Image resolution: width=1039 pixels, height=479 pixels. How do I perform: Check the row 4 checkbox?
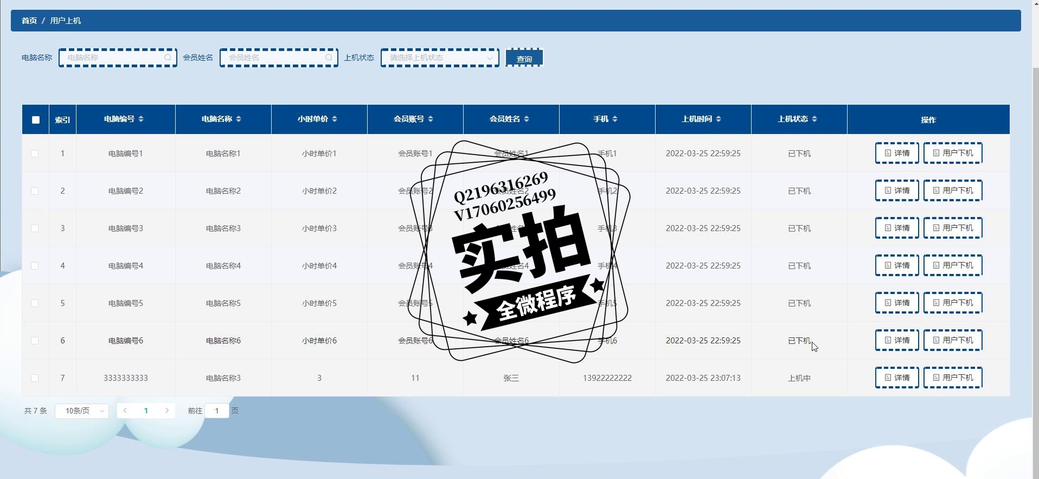35,266
